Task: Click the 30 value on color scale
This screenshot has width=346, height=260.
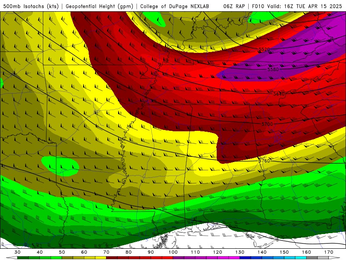Action: [x=17, y=252]
